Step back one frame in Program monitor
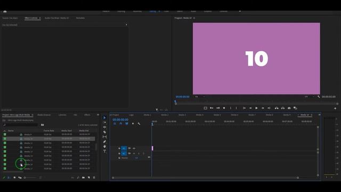Screen dimensions: 341x192 pyautogui.click(x=250, y=108)
